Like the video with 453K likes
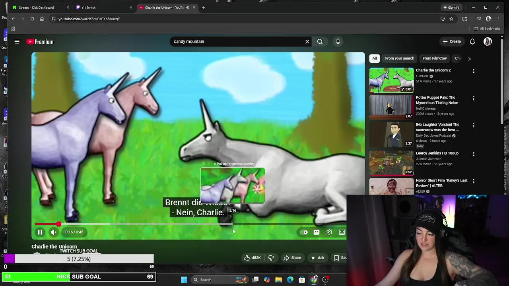The width and height of the screenshot is (509, 286). coord(253,258)
